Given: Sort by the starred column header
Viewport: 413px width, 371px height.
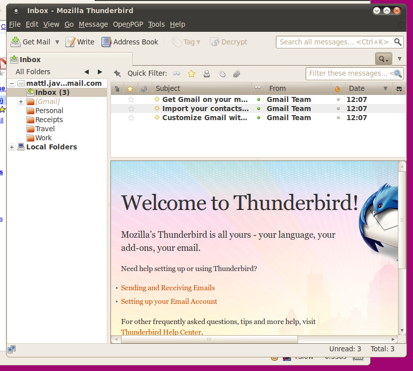Looking at the screenshot, I should point(130,89).
